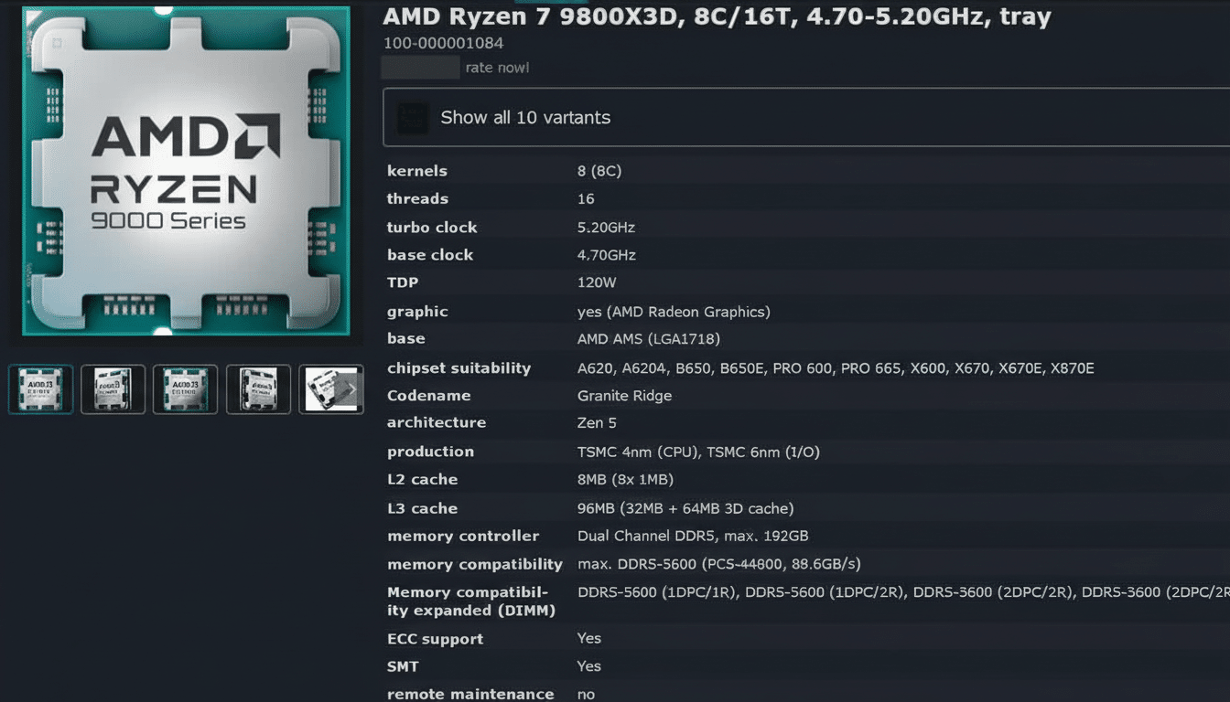Click the Zen 5 architecture value

click(x=599, y=423)
